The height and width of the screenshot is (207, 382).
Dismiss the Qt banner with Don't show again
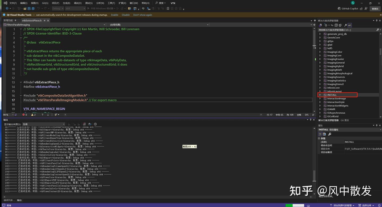142,15
